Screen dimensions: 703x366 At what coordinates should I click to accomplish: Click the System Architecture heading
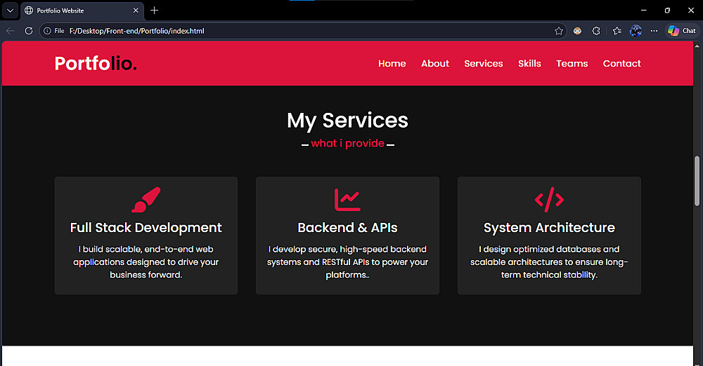[x=549, y=228]
